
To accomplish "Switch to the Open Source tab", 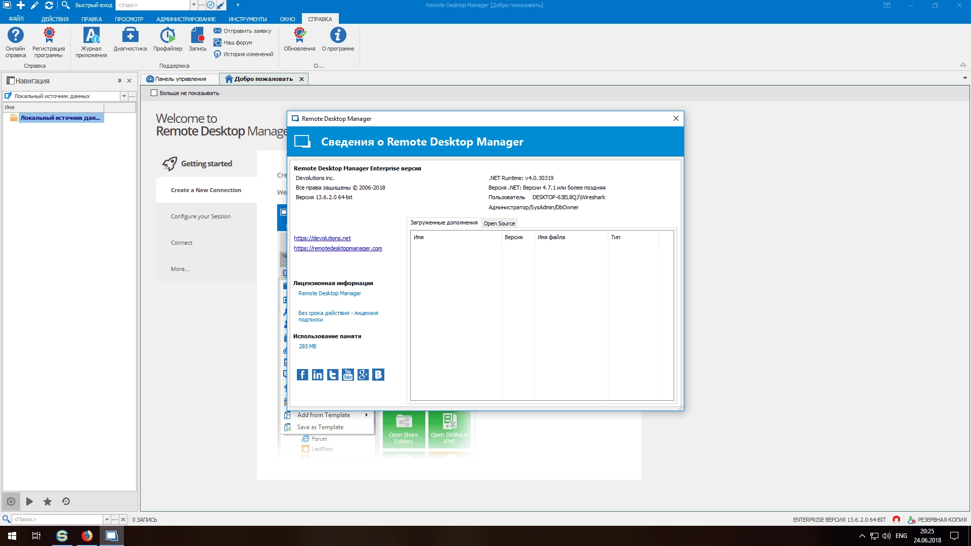I will (499, 223).
